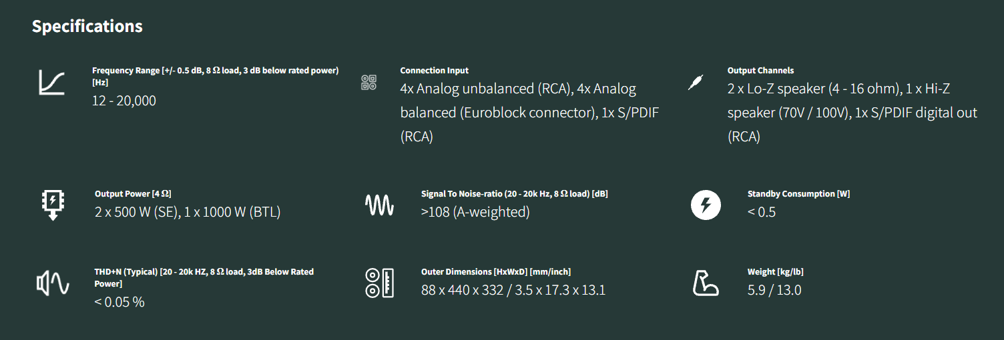Click the Specifications heading
Image resolution: width=1004 pixels, height=340 pixels.
tap(87, 27)
